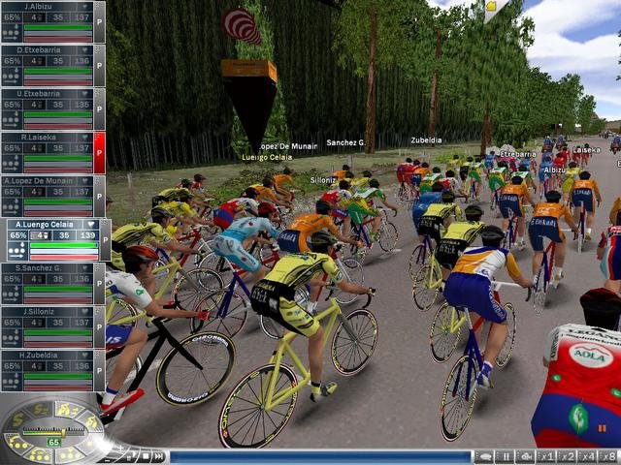The width and height of the screenshot is (621, 465).
Task: Click the camera icon left of pause button
Action: pos(483,456)
